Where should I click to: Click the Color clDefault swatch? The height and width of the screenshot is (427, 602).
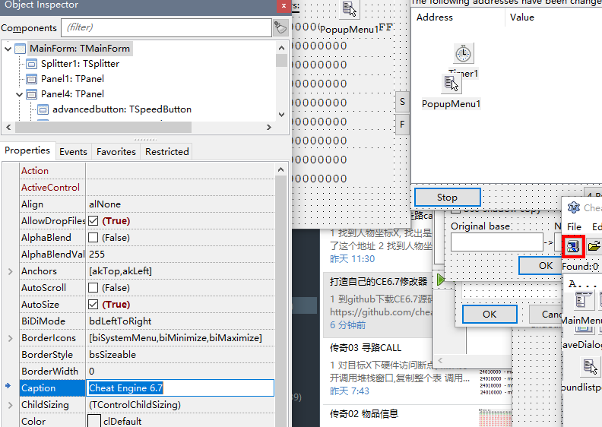coord(94,421)
